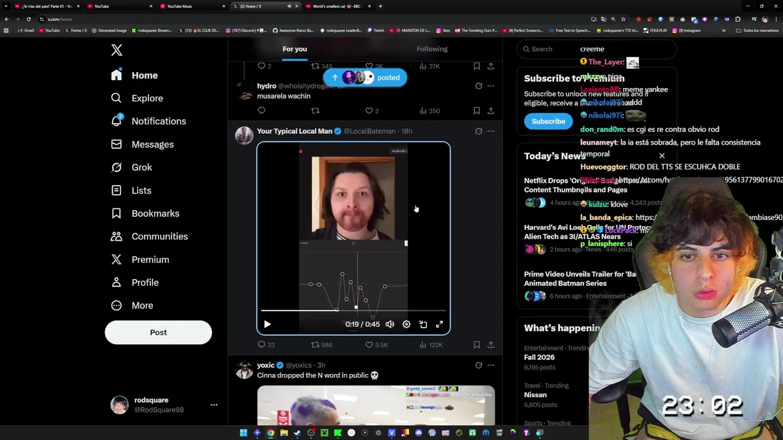
Task: Click Grok icon on hydro's post
Action: (x=478, y=86)
